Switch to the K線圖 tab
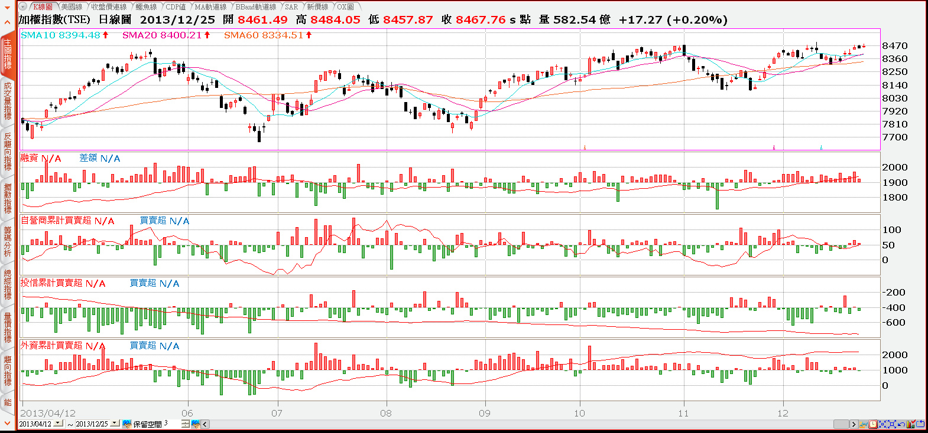The width and height of the screenshot is (928, 433). click(x=43, y=6)
